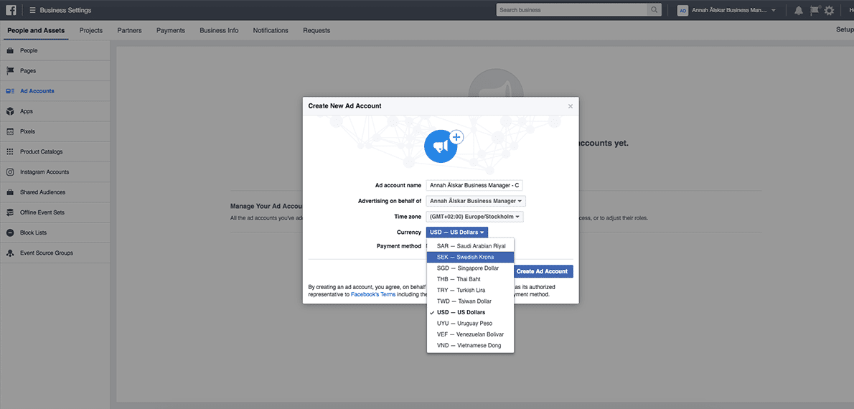Screen dimensions: 854x409
Task: Switch to the Notifications tab
Action: (271, 30)
